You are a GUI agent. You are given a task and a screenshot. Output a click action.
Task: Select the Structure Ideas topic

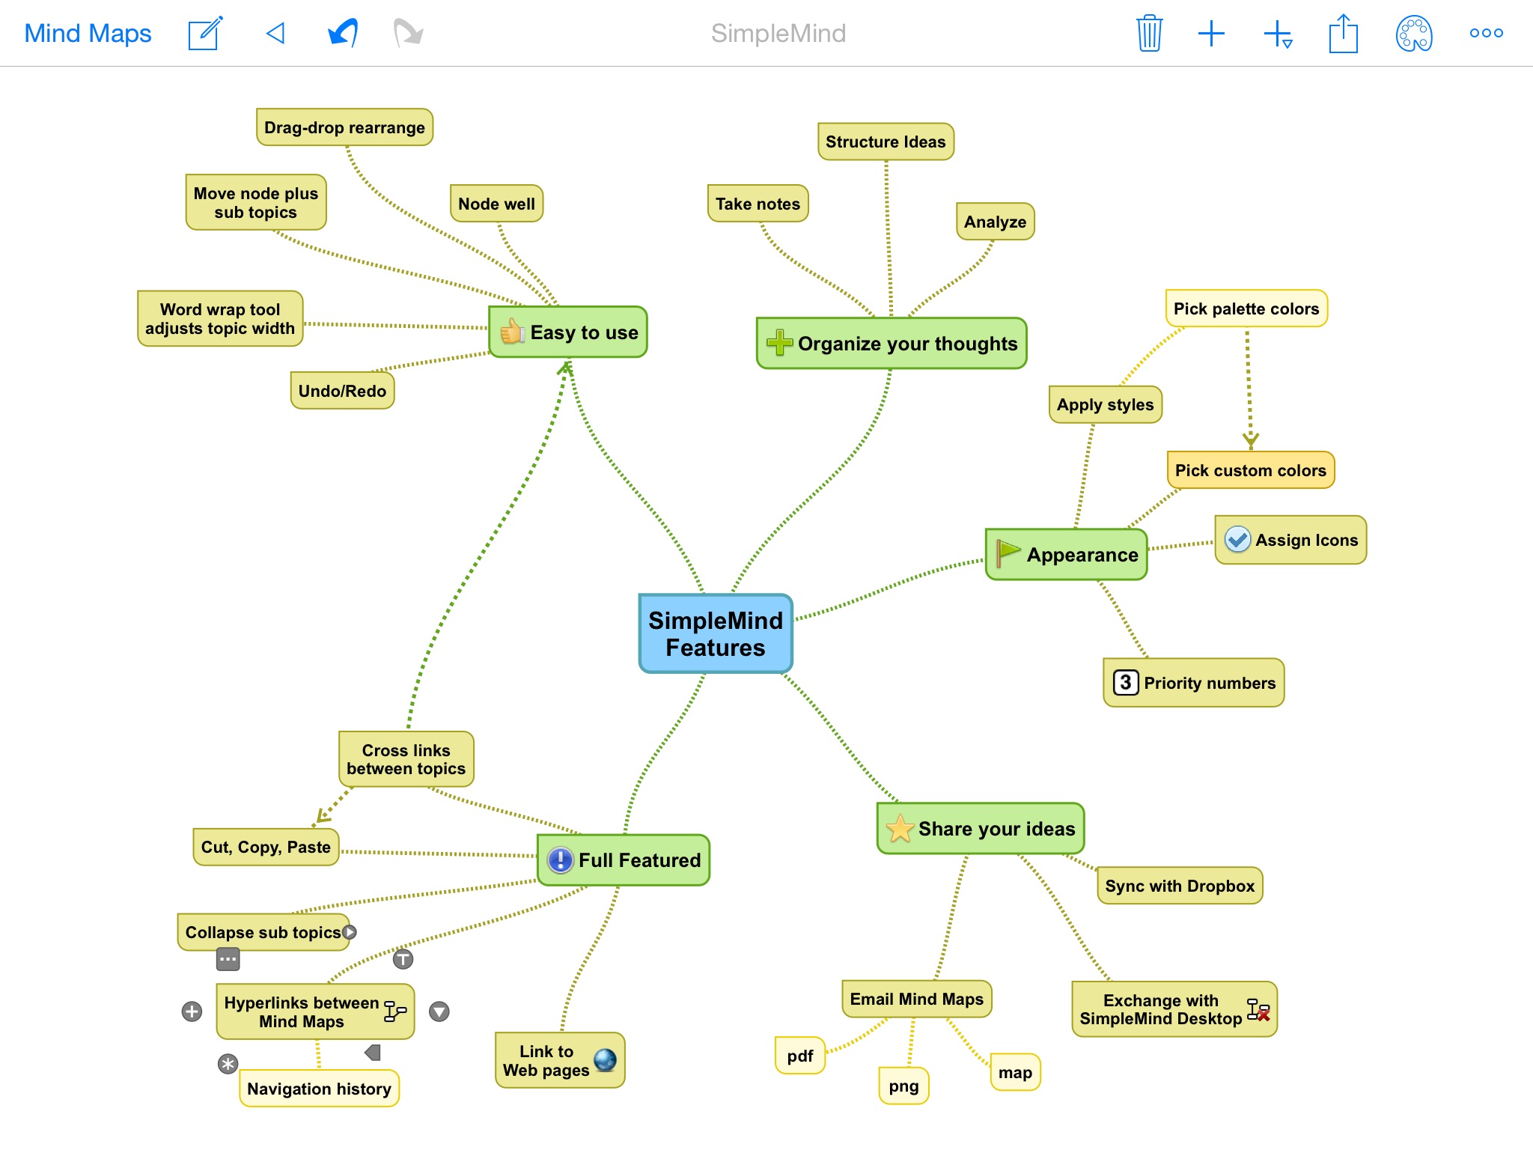point(886,142)
